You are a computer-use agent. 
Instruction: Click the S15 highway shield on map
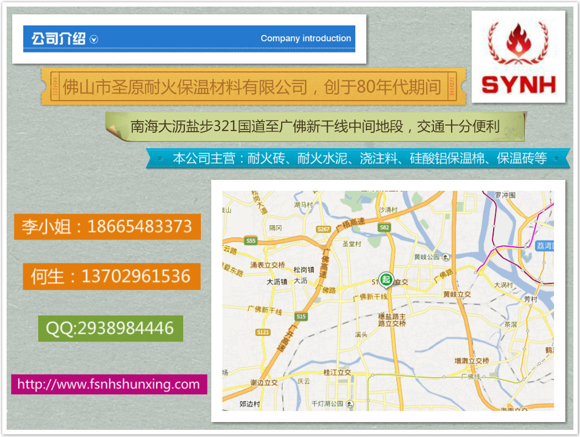pos(301,316)
